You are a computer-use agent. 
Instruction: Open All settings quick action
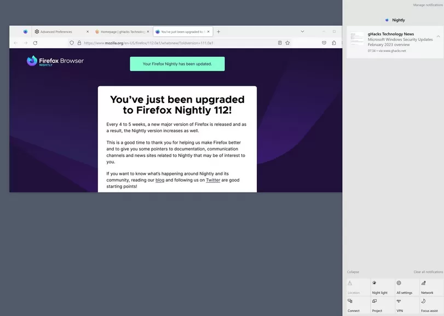point(407,287)
